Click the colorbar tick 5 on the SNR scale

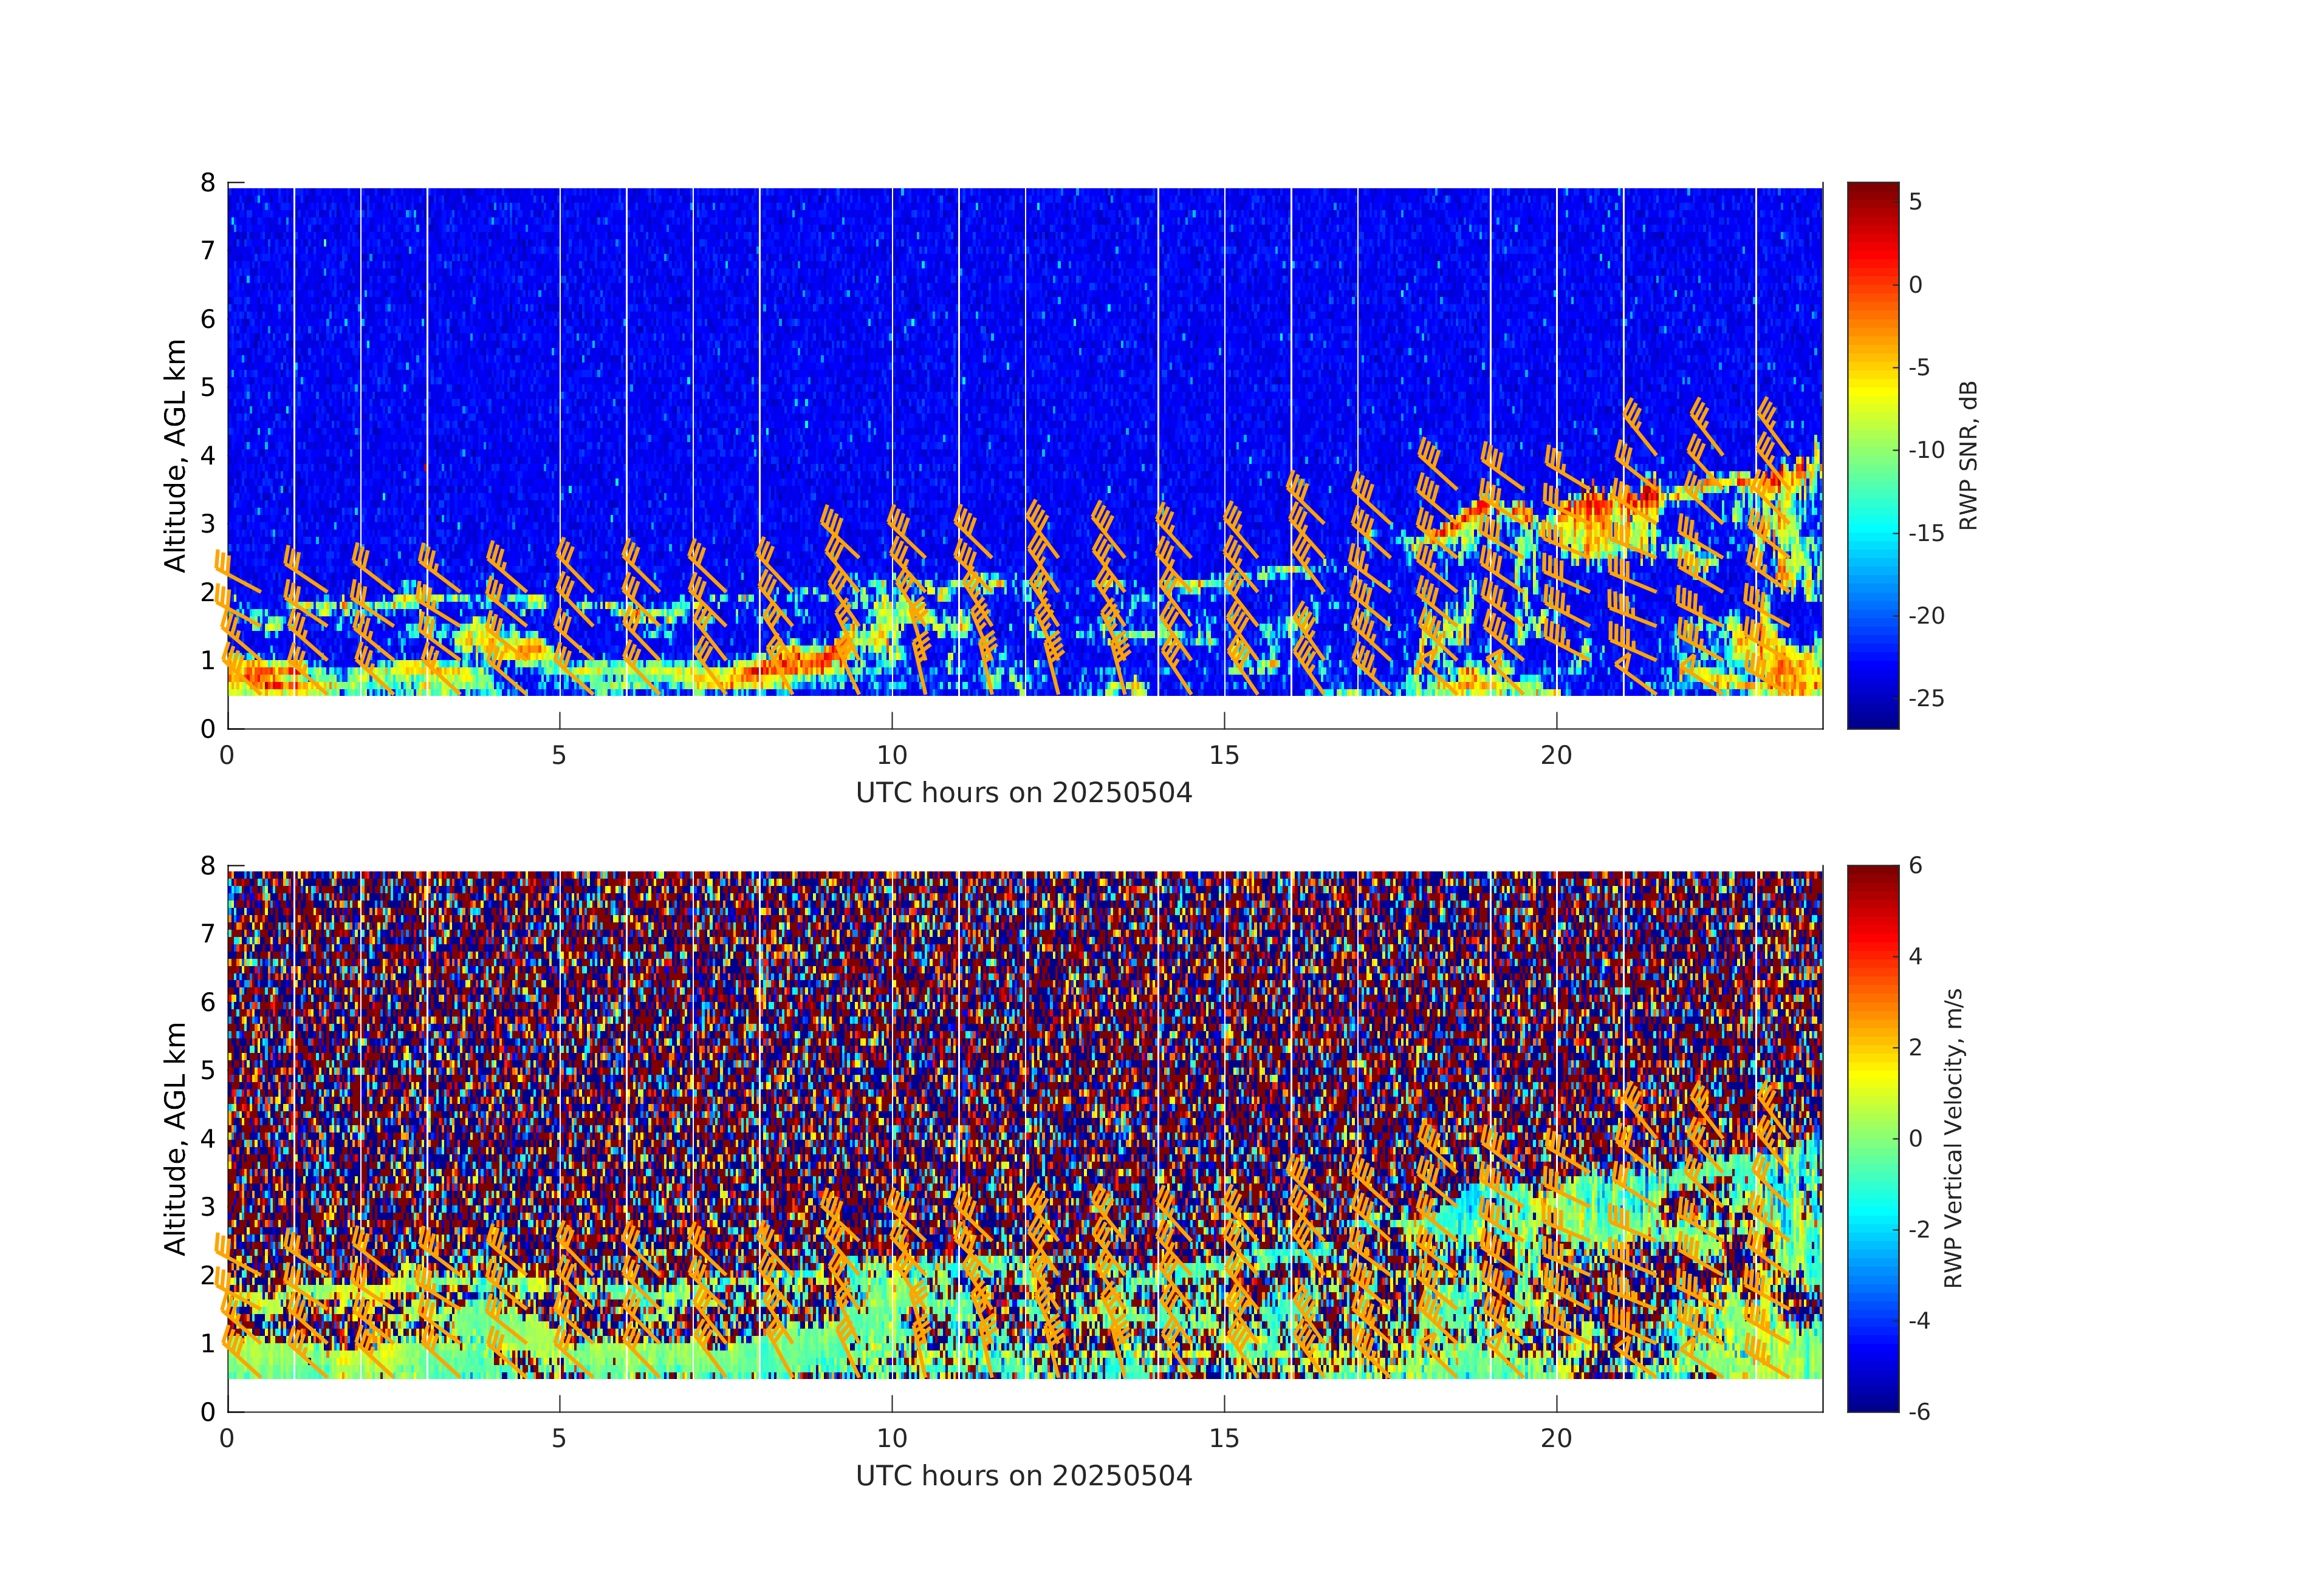coord(1915,202)
